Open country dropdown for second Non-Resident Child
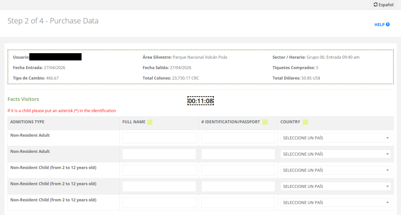Image resolution: width=401 pixels, height=215 pixels. tap(335, 186)
